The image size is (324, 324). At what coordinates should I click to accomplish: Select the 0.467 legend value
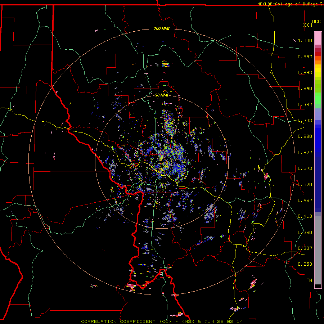point(305,201)
